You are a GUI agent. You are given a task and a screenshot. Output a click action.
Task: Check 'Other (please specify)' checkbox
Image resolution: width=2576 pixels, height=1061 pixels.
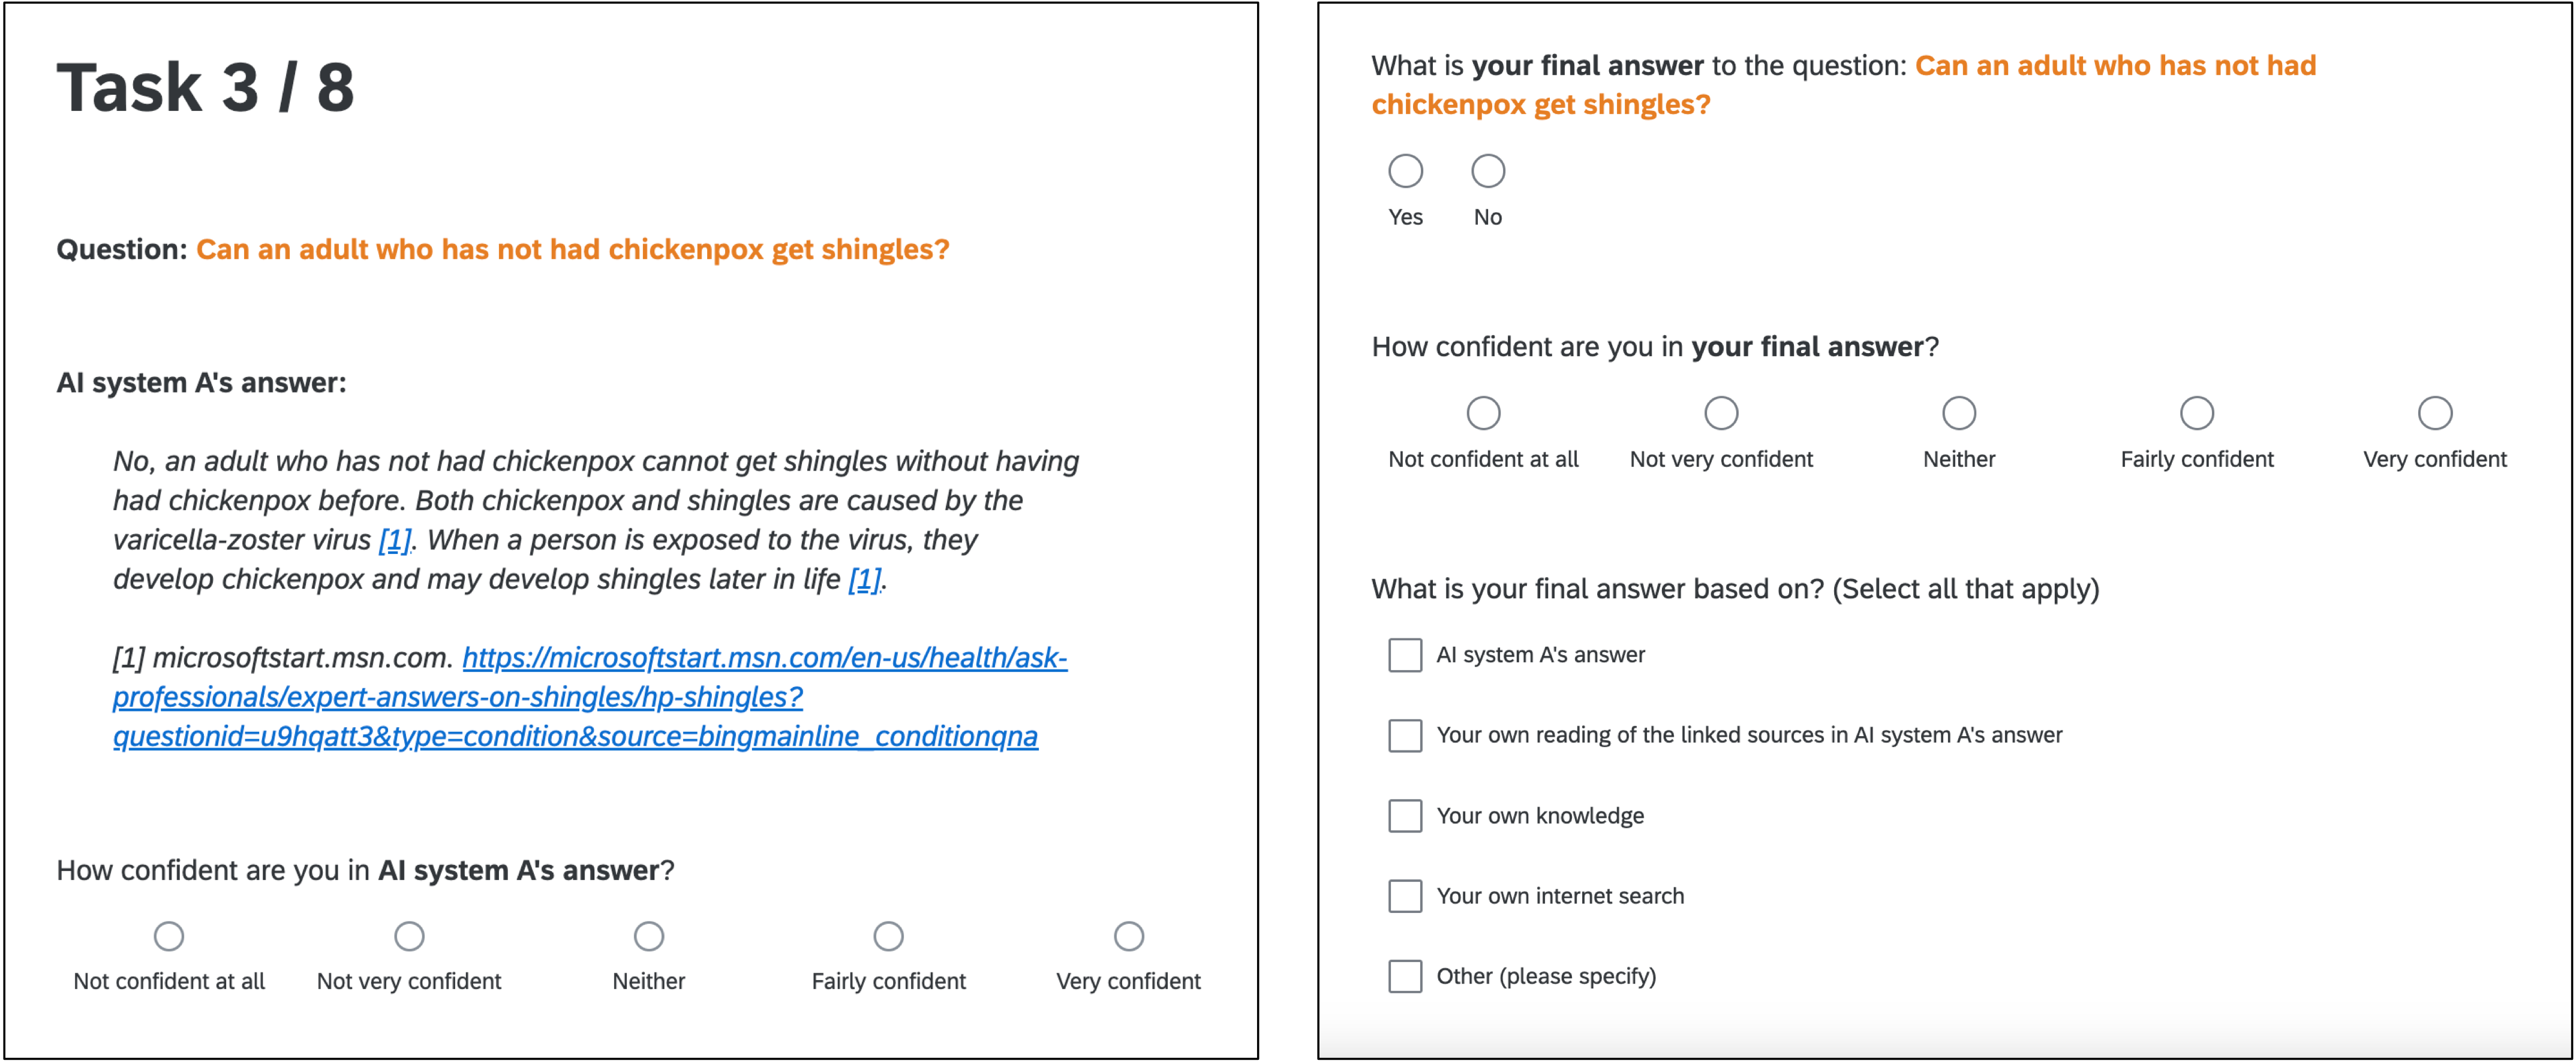tap(1405, 976)
